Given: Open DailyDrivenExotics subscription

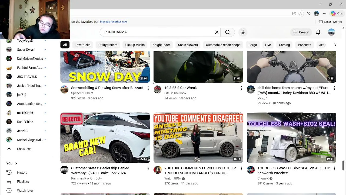Looking at the screenshot, I should [26, 58].
